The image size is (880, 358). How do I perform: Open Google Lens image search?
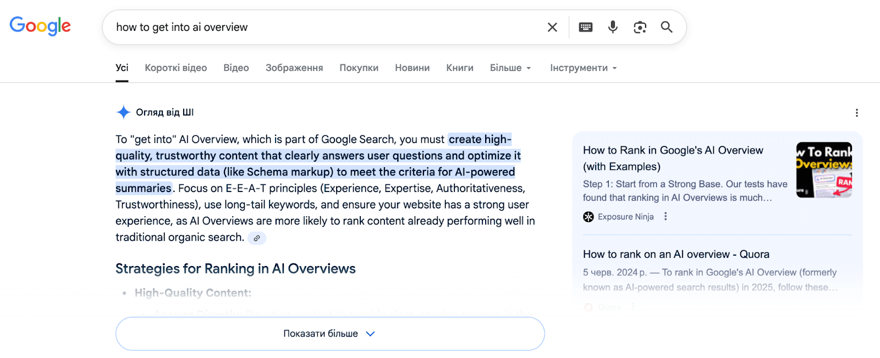click(x=640, y=27)
